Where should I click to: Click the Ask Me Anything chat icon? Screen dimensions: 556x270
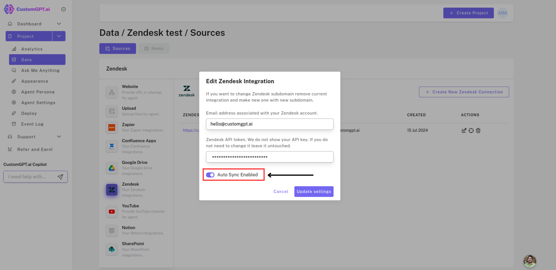click(x=14, y=70)
